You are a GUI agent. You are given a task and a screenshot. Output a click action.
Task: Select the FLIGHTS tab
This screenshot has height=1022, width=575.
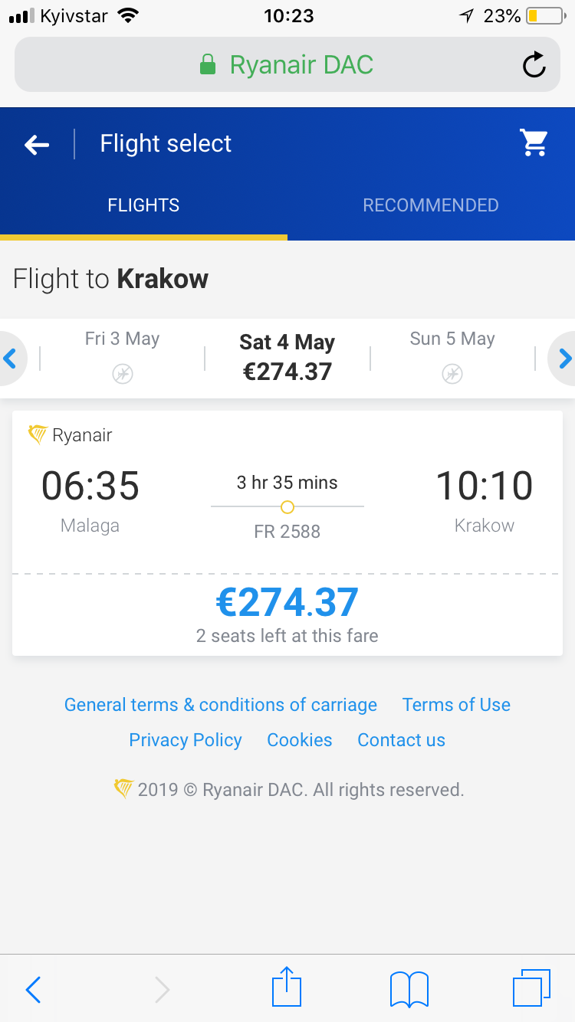click(143, 205)
